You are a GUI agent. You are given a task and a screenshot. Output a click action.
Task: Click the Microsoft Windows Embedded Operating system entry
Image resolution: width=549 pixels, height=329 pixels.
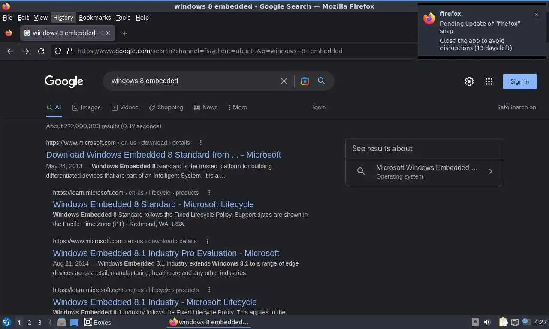pyautogui.click(x=424, y=172)
